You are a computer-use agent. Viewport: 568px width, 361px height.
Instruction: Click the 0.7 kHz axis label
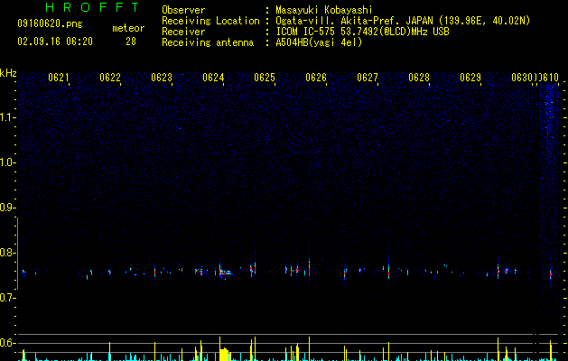tap(7, 298)
